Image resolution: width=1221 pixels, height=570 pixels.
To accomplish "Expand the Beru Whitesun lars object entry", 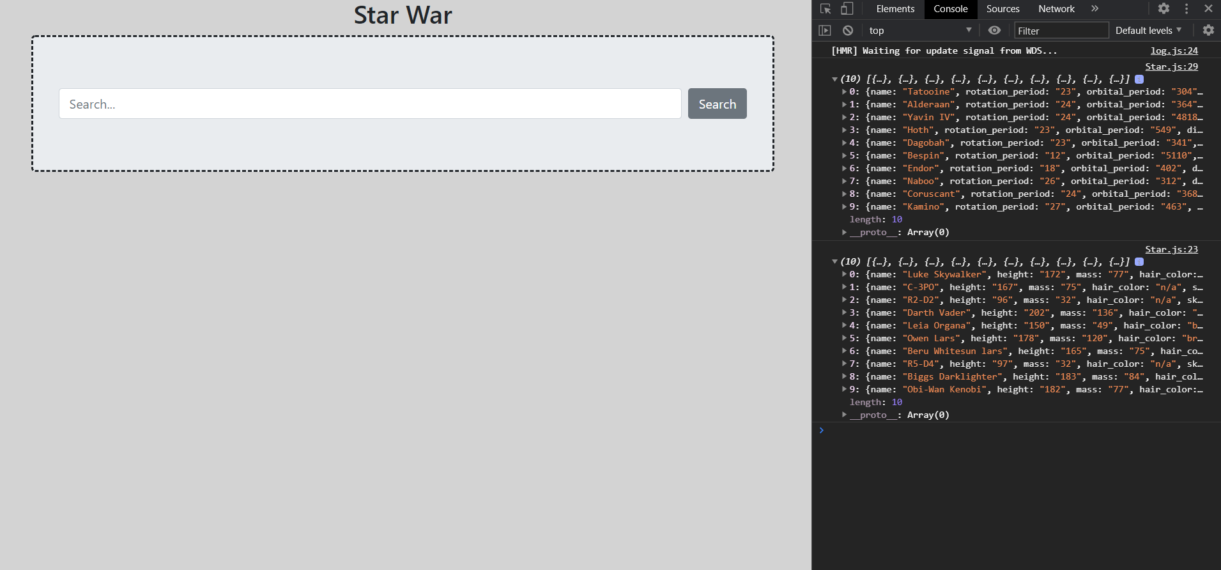I will point(844,351).
